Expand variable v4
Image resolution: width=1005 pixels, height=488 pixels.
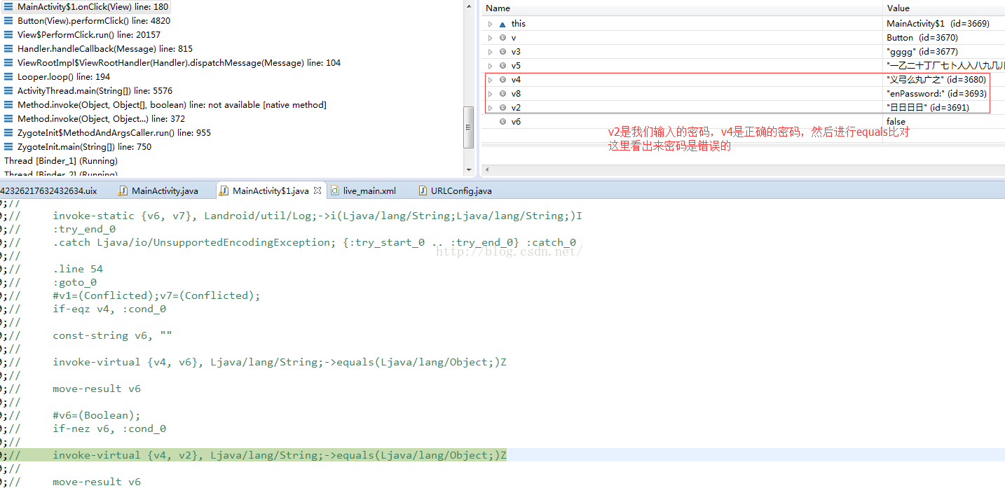point(491,80)
